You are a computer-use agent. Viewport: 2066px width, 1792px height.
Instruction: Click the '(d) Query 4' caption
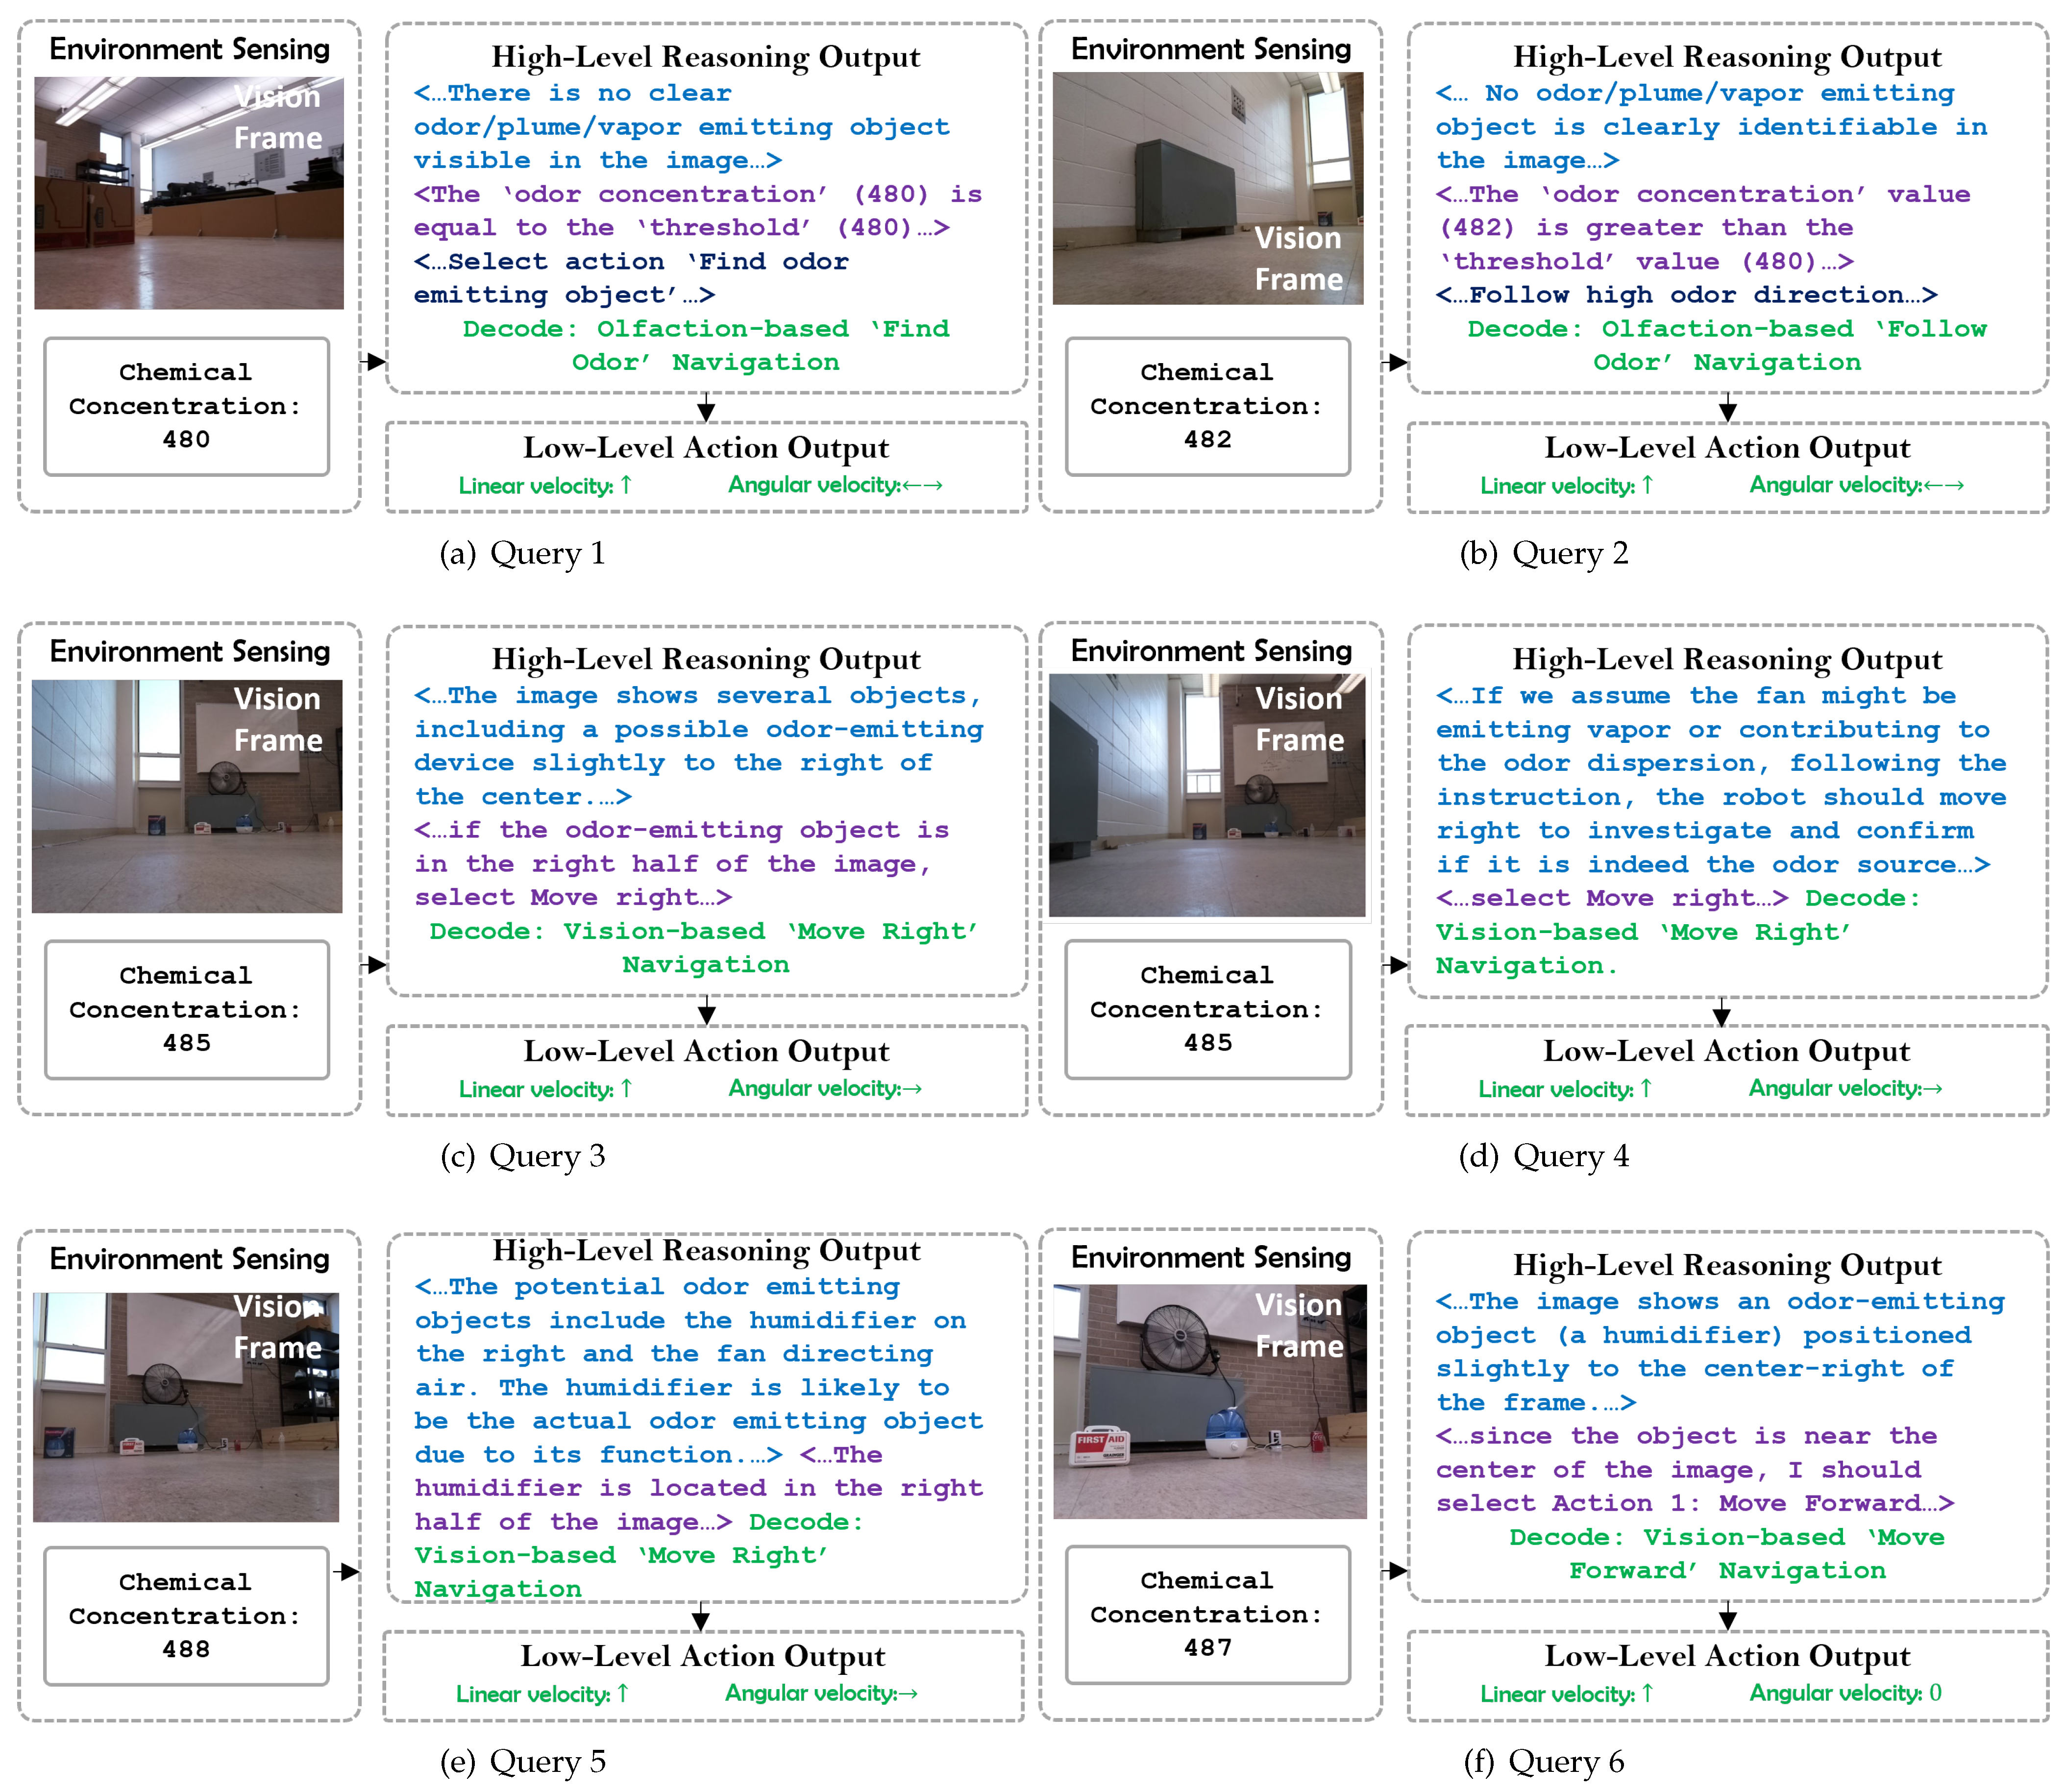pos(1543,1156)
